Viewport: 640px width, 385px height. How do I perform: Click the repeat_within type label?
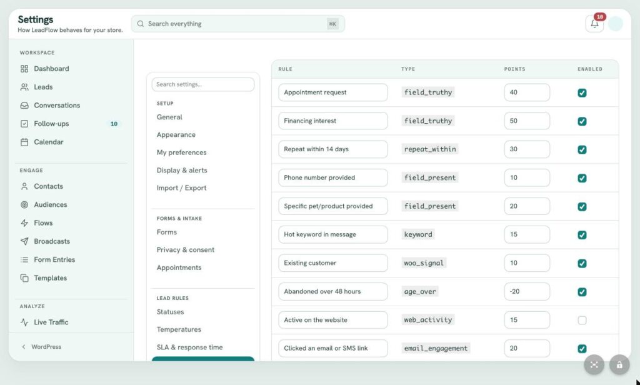[430, 149]
